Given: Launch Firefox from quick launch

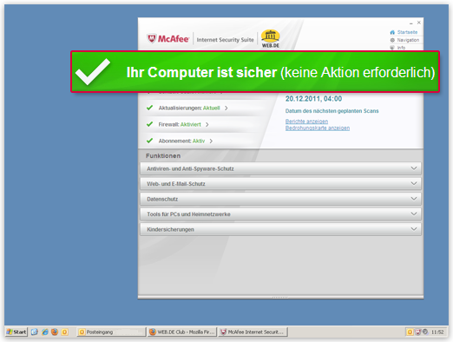Looking at the screenshot, I should (x=55, y=332).
